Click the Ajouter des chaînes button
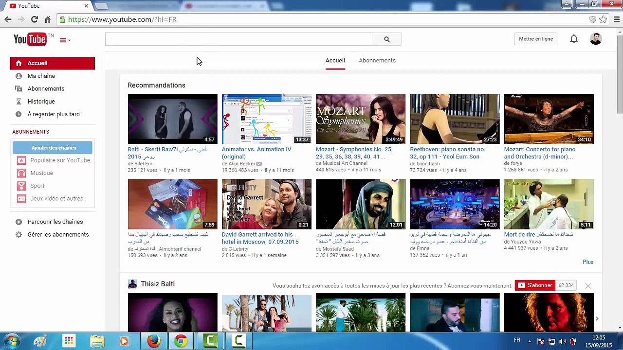This screenshot has height=350, width=623. click(x=54, y=148)
